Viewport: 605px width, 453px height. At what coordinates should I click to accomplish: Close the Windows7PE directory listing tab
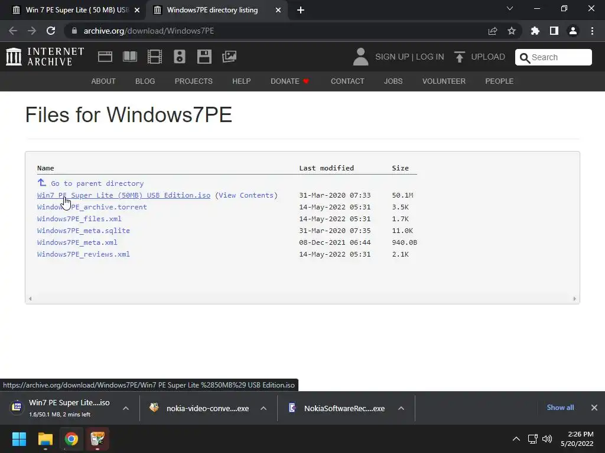pos(278,10)
